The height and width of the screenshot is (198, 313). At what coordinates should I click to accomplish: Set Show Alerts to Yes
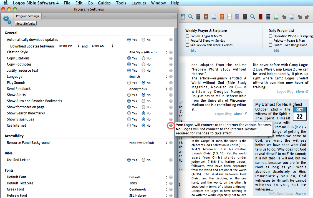click(129, 95)
